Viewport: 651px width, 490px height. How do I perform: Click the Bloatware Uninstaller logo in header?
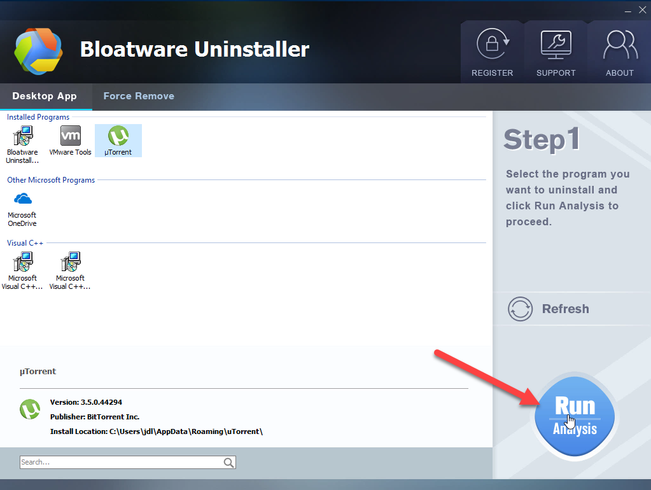click(38, 50)
